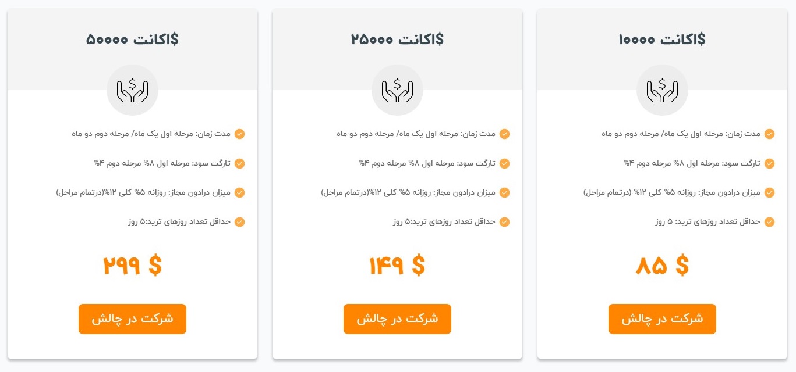Join the challenge for the 299 $ plan
The image size is (796, 372).
point(132,319)
